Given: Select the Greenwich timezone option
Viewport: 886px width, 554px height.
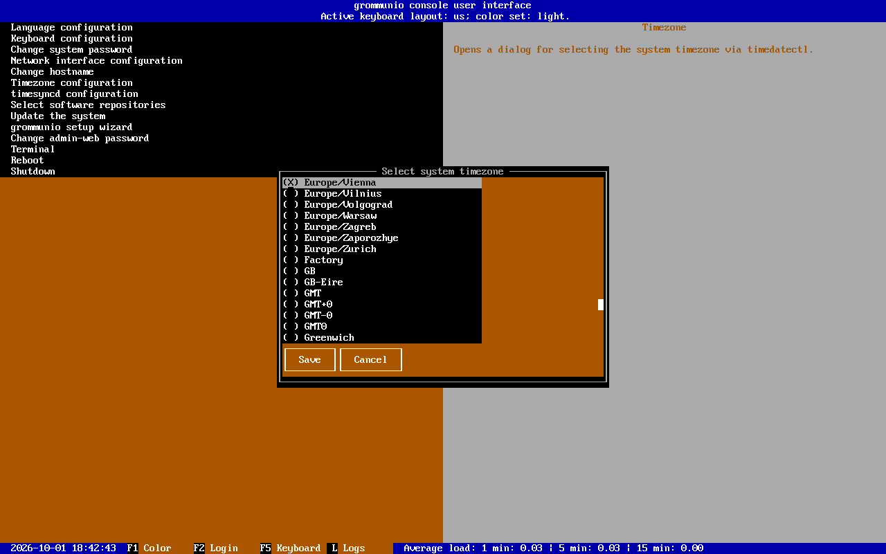Looking at the screenshot, I should point(382,338).
